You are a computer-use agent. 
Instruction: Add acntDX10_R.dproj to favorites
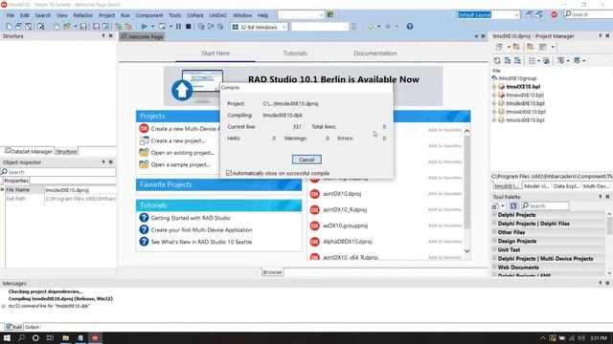point(444,209)
